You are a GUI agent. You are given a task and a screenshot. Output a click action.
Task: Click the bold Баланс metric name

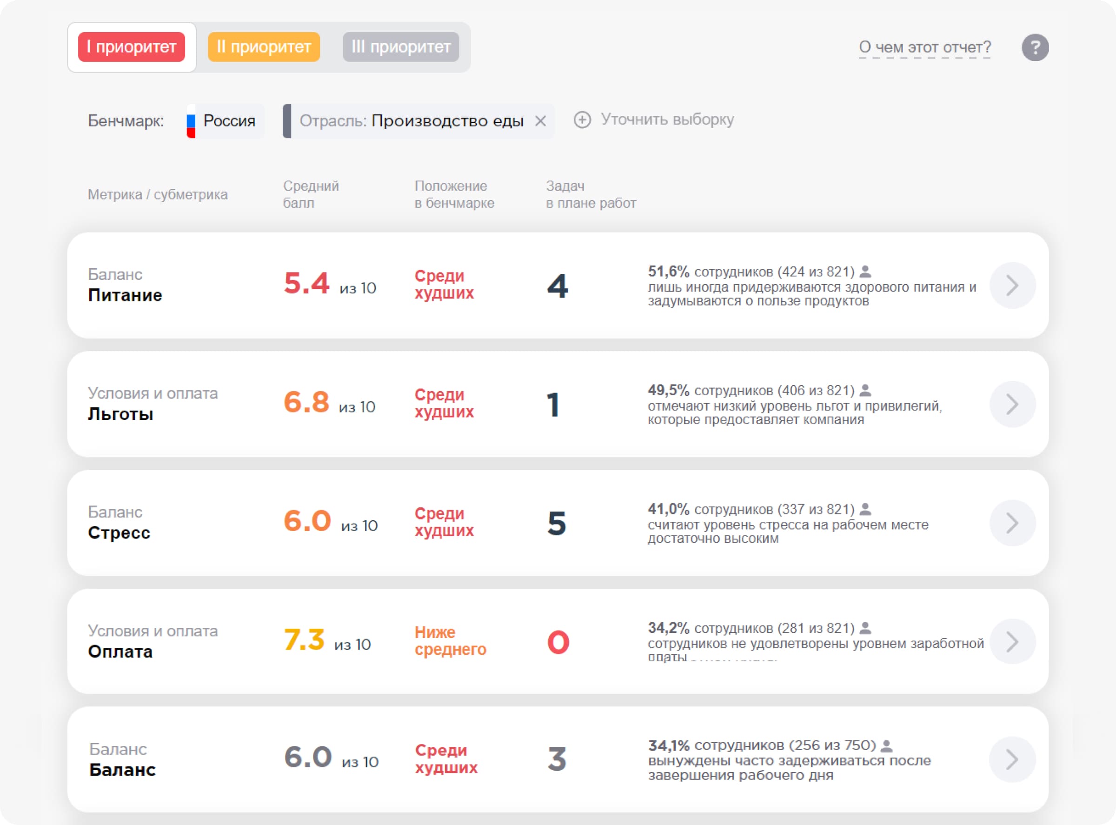[x=122, y=770]
